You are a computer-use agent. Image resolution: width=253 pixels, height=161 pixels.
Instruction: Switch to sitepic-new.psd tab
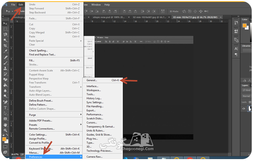(x=109, y=17)
